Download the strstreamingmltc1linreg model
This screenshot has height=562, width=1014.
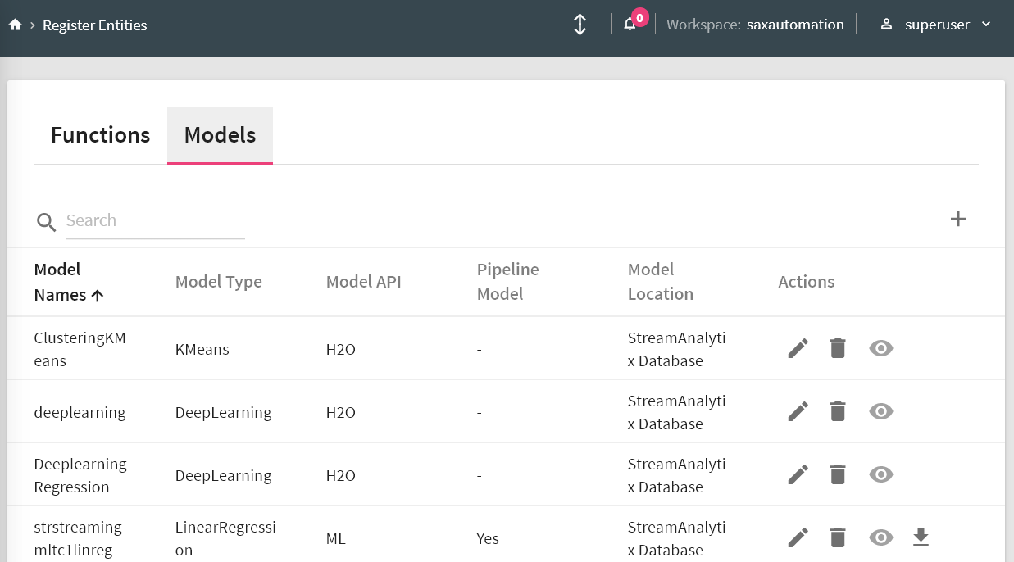pyautogui.click(x=921, y=537)
